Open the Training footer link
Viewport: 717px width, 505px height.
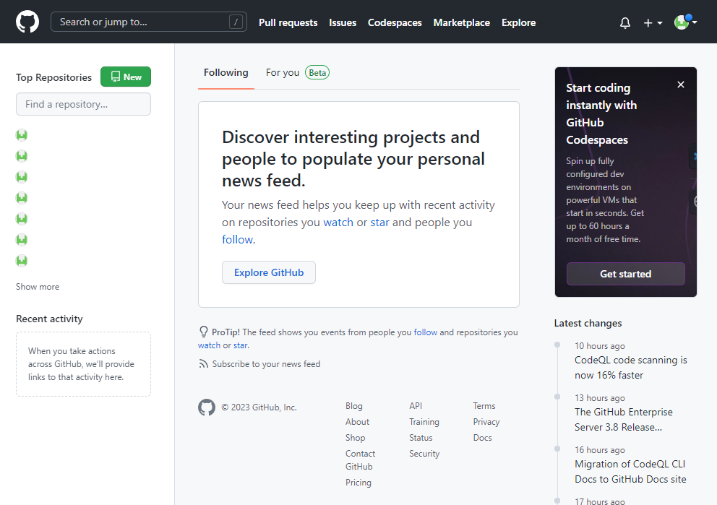click(424, 422)
